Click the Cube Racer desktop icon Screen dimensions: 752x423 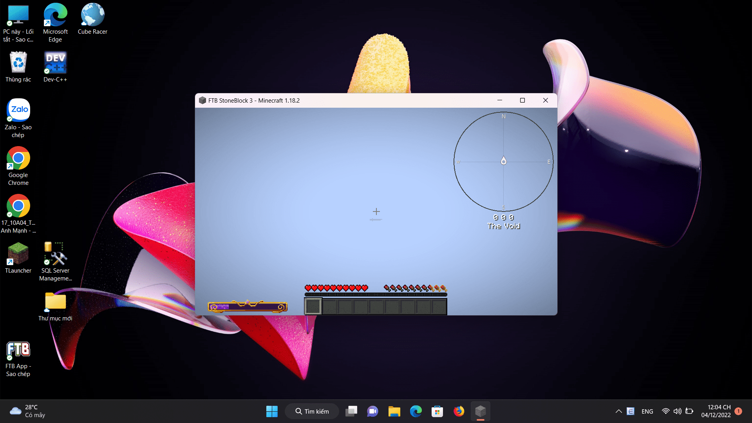click(92, 15)
